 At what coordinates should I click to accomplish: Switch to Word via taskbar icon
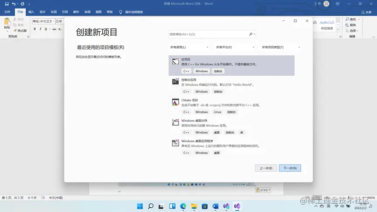tap(215, 206)
